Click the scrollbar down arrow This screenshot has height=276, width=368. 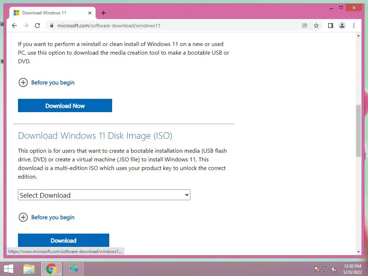point(358,252)
